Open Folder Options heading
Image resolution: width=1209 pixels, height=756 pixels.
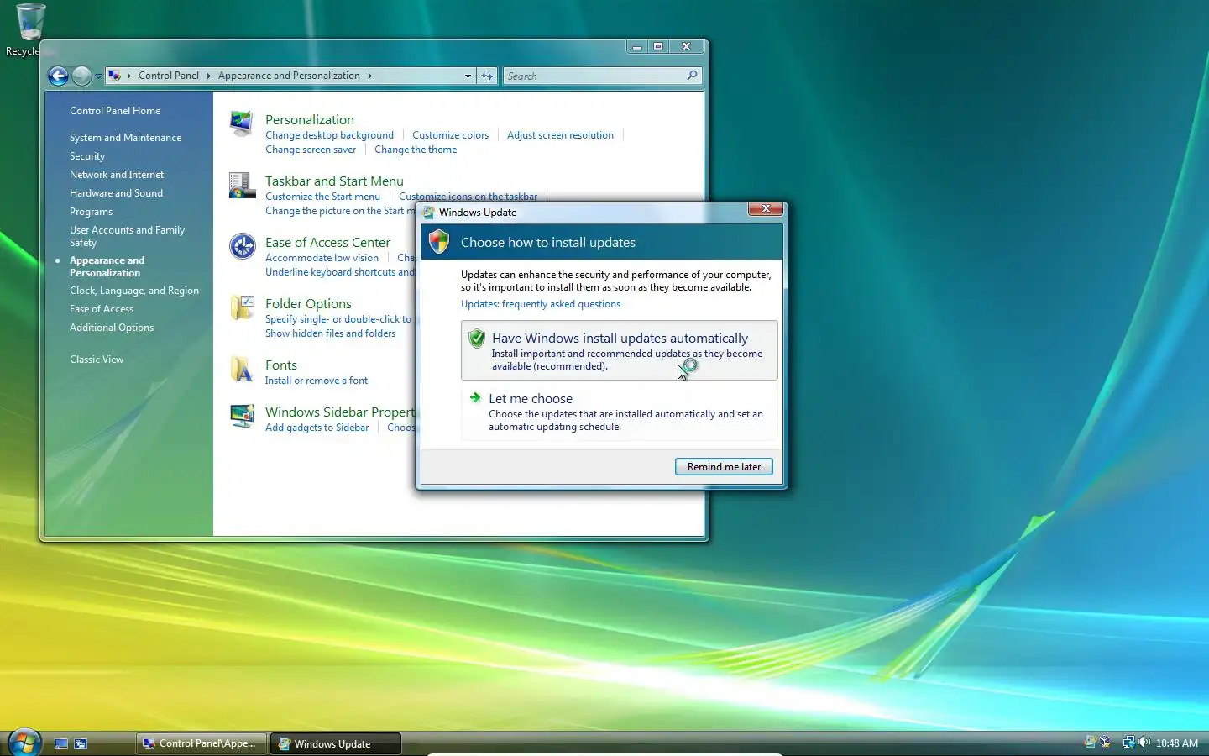(x=308, y=303)
